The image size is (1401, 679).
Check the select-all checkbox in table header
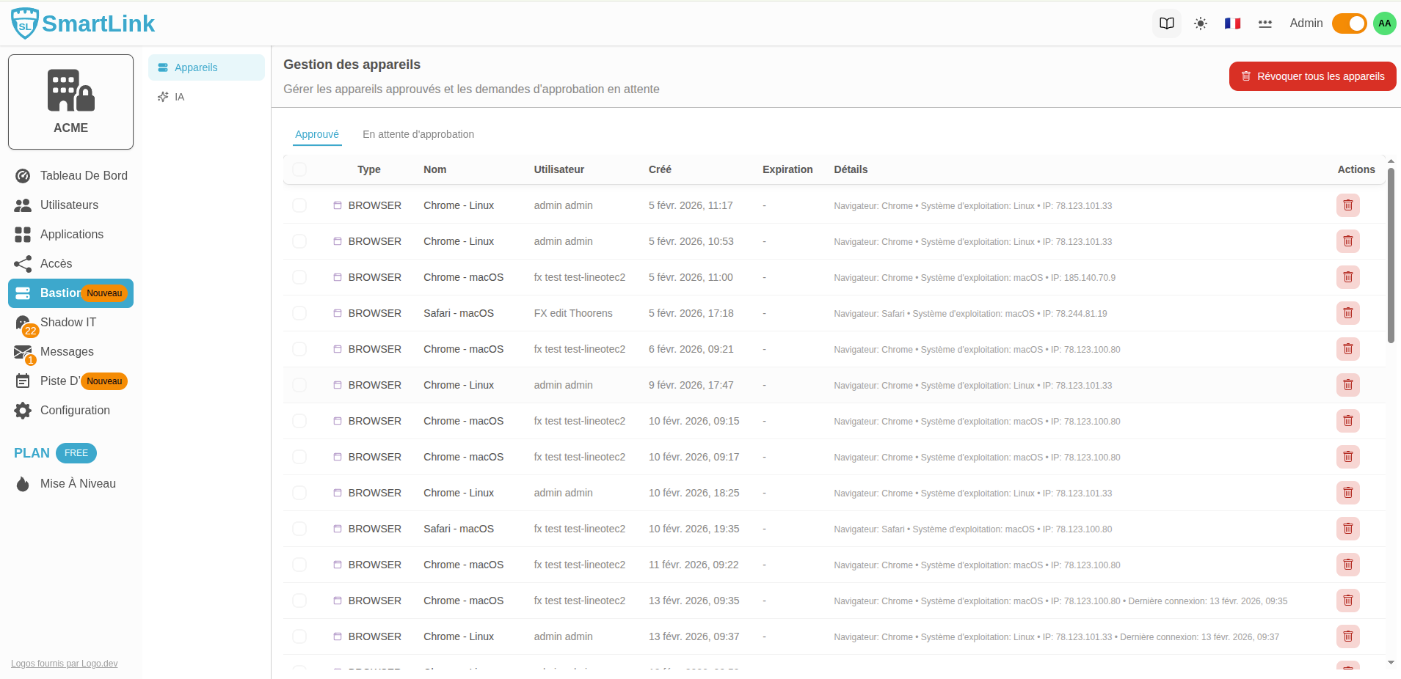tap(299, 169)
